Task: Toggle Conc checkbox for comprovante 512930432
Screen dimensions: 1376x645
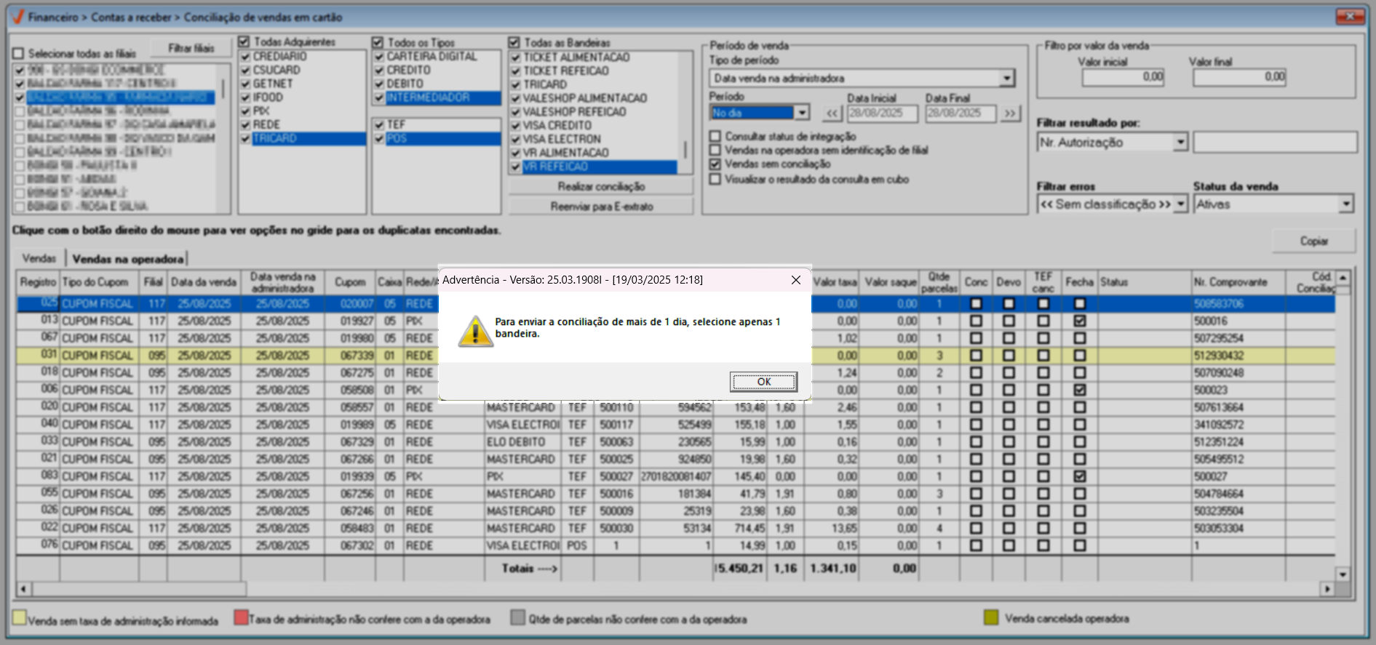Action: [976, 356]
